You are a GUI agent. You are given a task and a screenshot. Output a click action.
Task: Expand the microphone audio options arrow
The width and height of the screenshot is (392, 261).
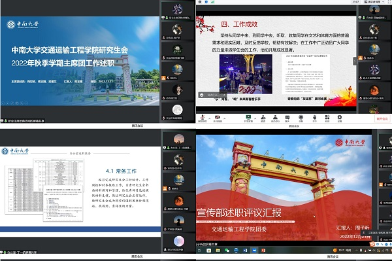(210, 118)
